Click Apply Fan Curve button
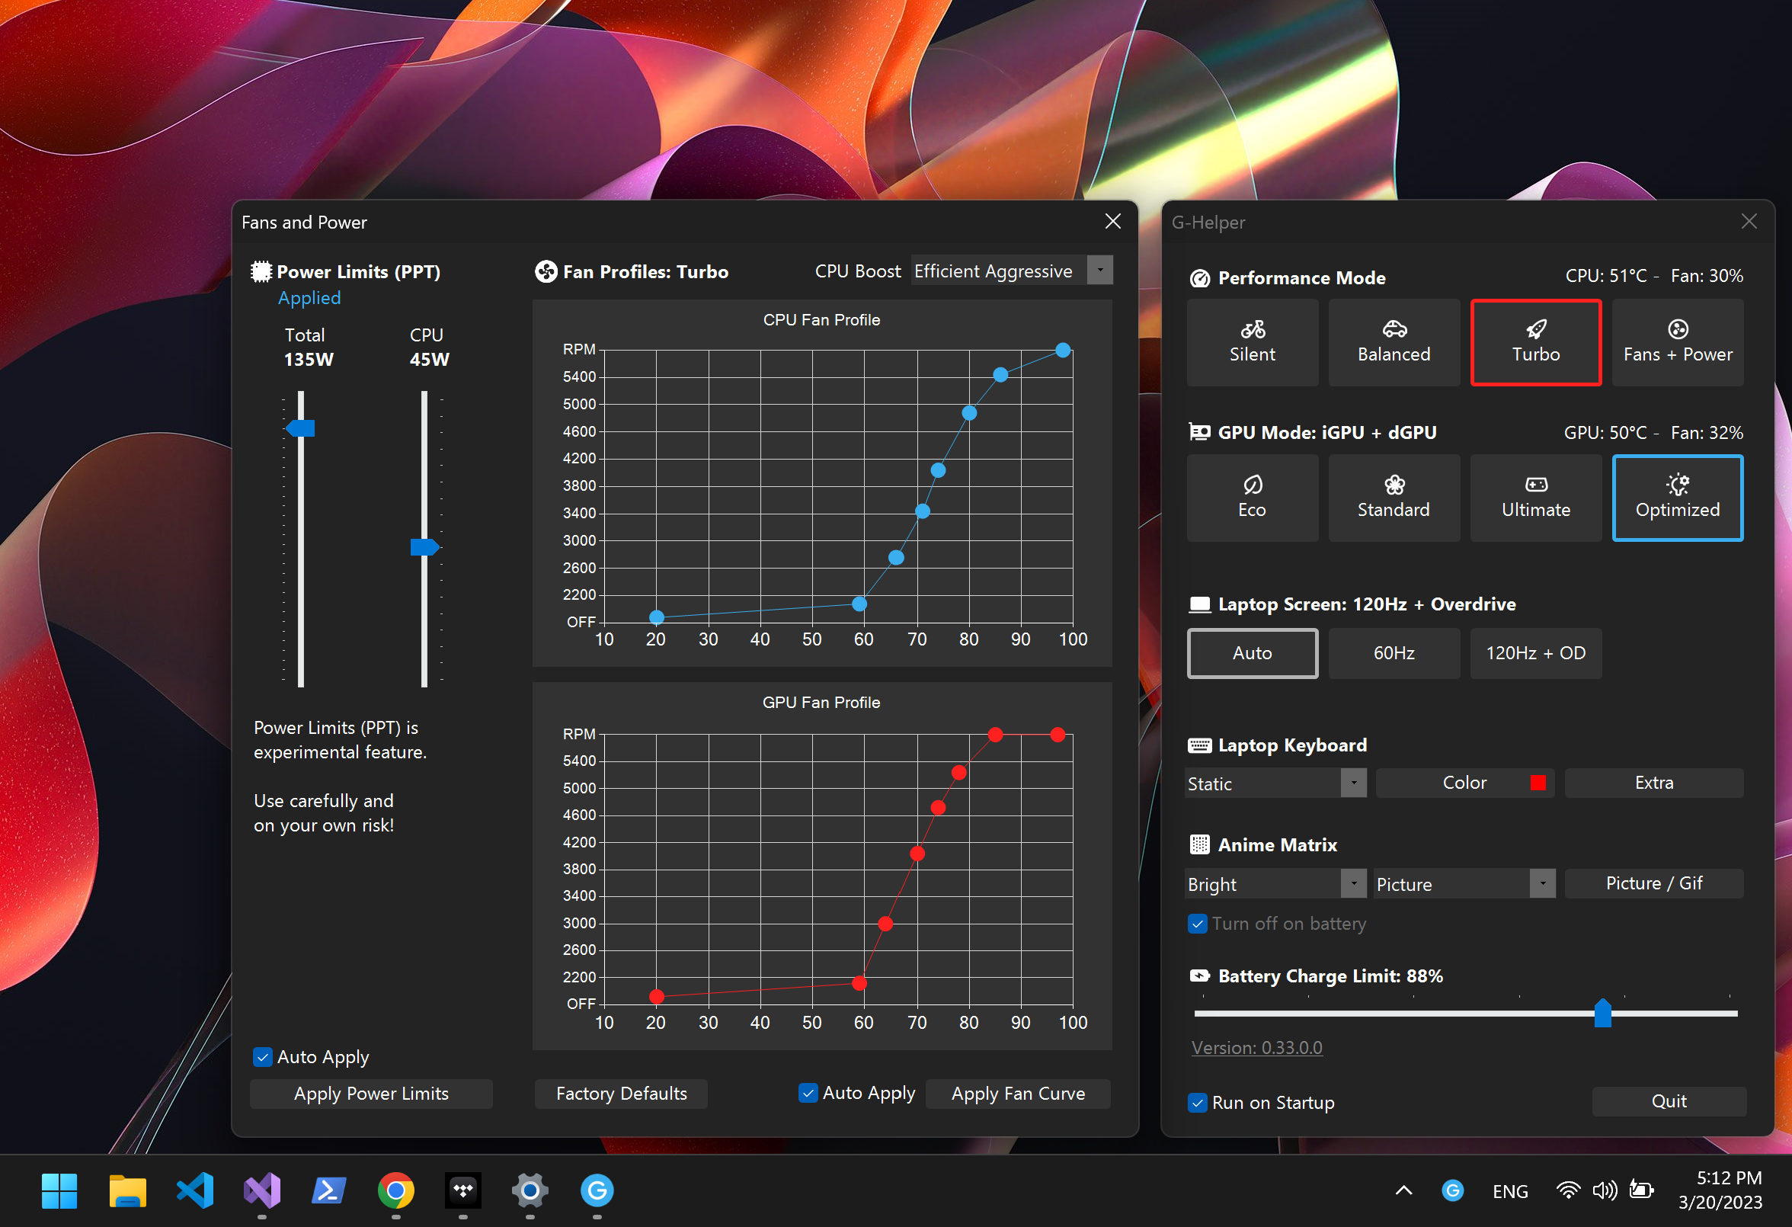 [x=1017, y=1094]
